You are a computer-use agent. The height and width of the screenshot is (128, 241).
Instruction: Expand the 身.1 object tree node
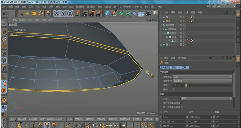[161, 45]
